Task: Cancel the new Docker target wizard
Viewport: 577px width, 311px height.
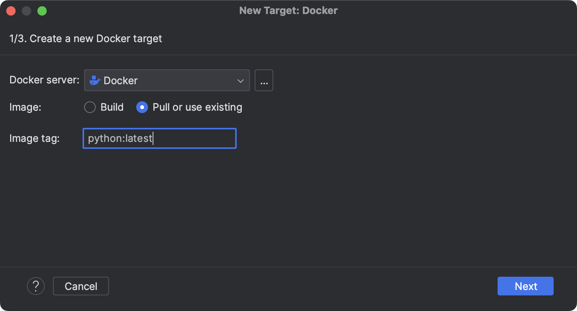Action: tap(81, 286)
